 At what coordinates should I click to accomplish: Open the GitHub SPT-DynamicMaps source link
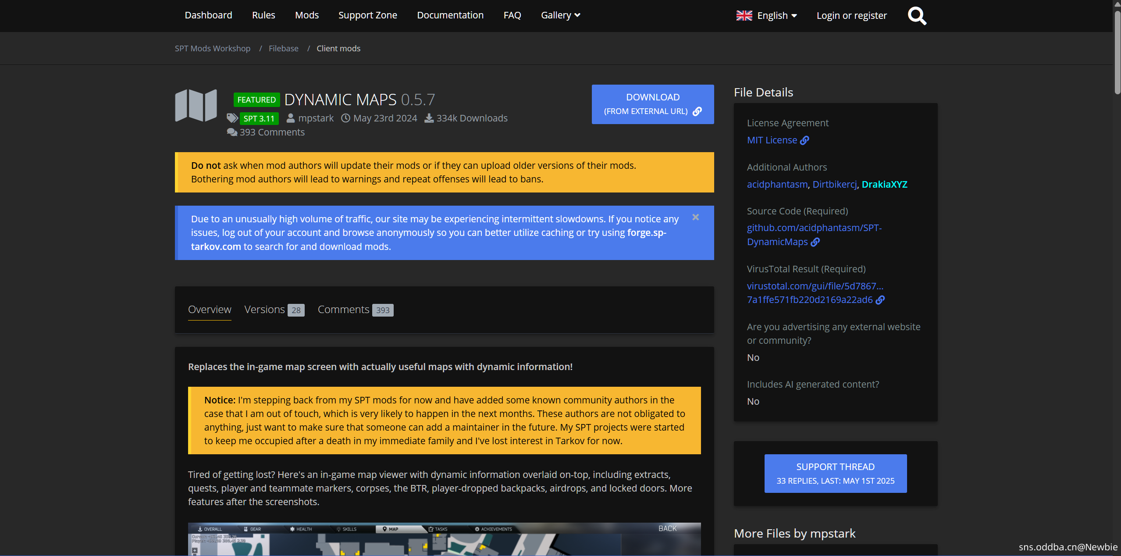tap(814, 235)
